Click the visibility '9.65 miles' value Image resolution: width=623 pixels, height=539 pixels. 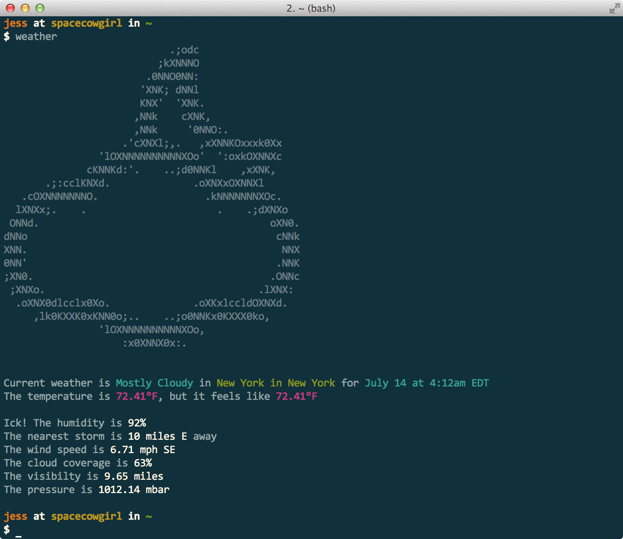click(x=134, y=476)
